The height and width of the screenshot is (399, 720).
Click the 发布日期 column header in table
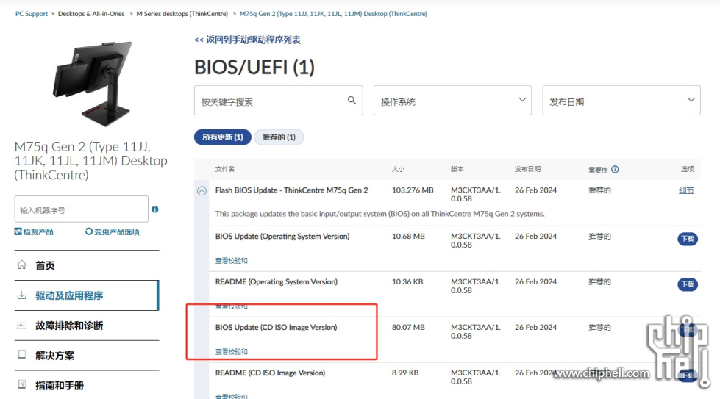pyautogui.click(x=527, y=169)
